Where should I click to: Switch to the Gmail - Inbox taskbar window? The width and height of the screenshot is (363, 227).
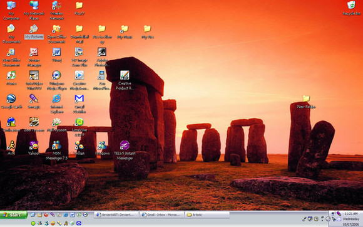(162, 214)
